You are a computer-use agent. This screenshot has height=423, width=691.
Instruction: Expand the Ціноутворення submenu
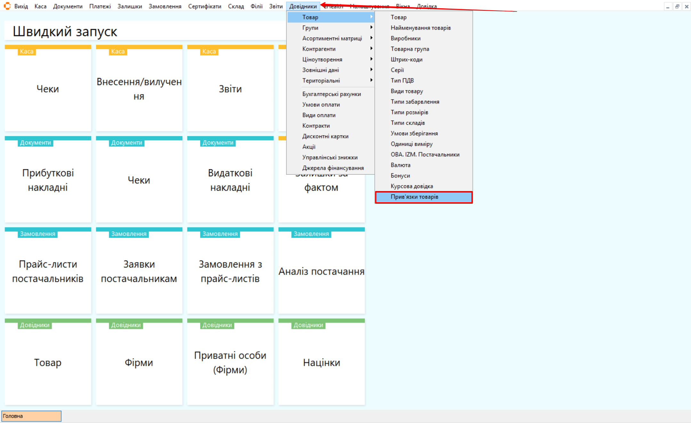331,59
